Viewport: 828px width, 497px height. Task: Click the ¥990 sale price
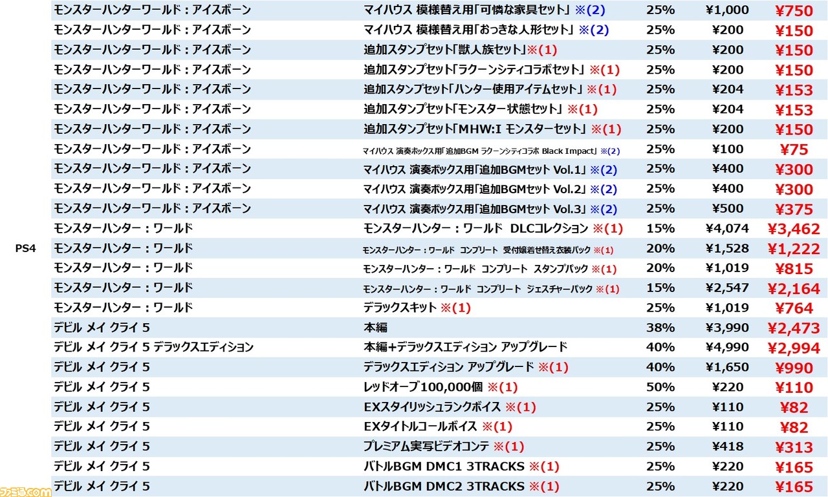794,368
